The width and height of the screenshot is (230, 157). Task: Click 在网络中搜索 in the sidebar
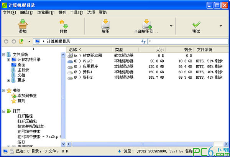point(29,132)
